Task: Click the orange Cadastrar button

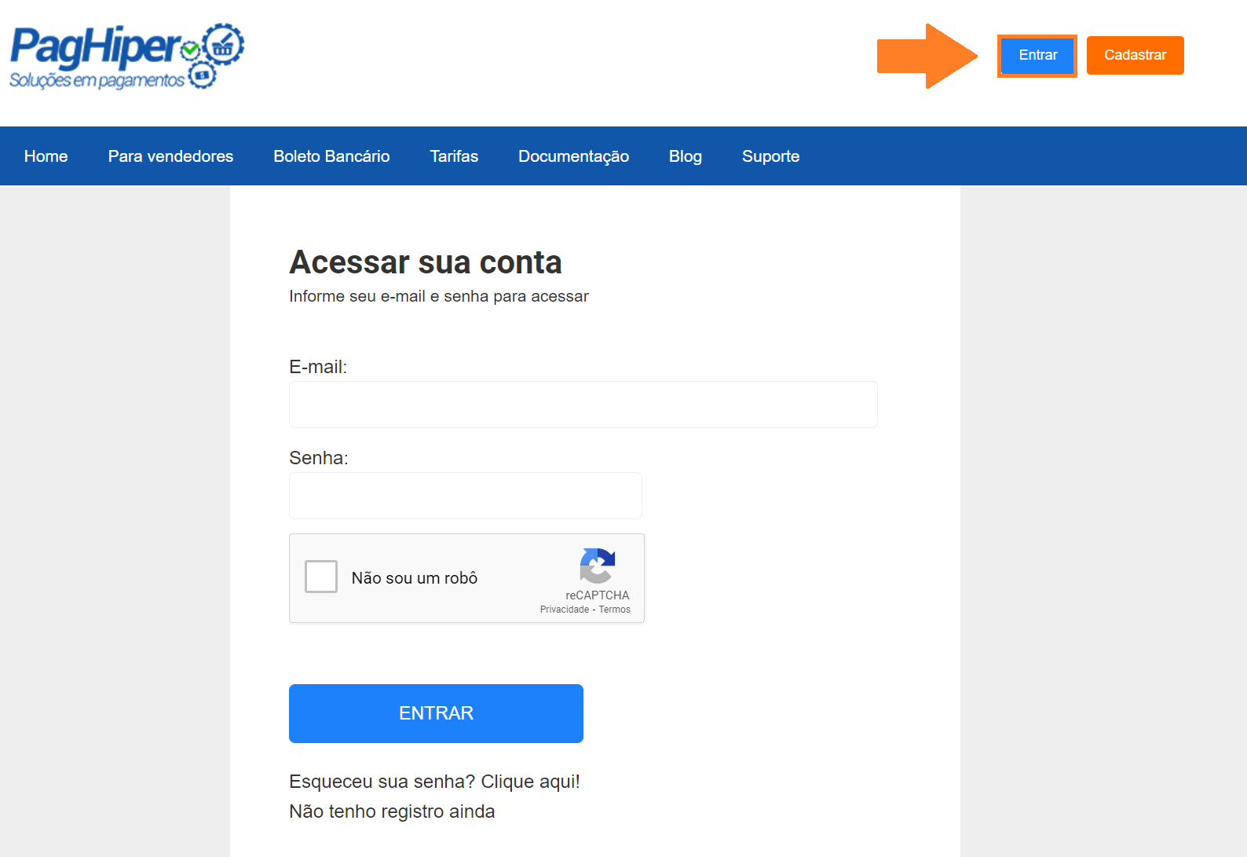Action: (x=1135, y=55)
